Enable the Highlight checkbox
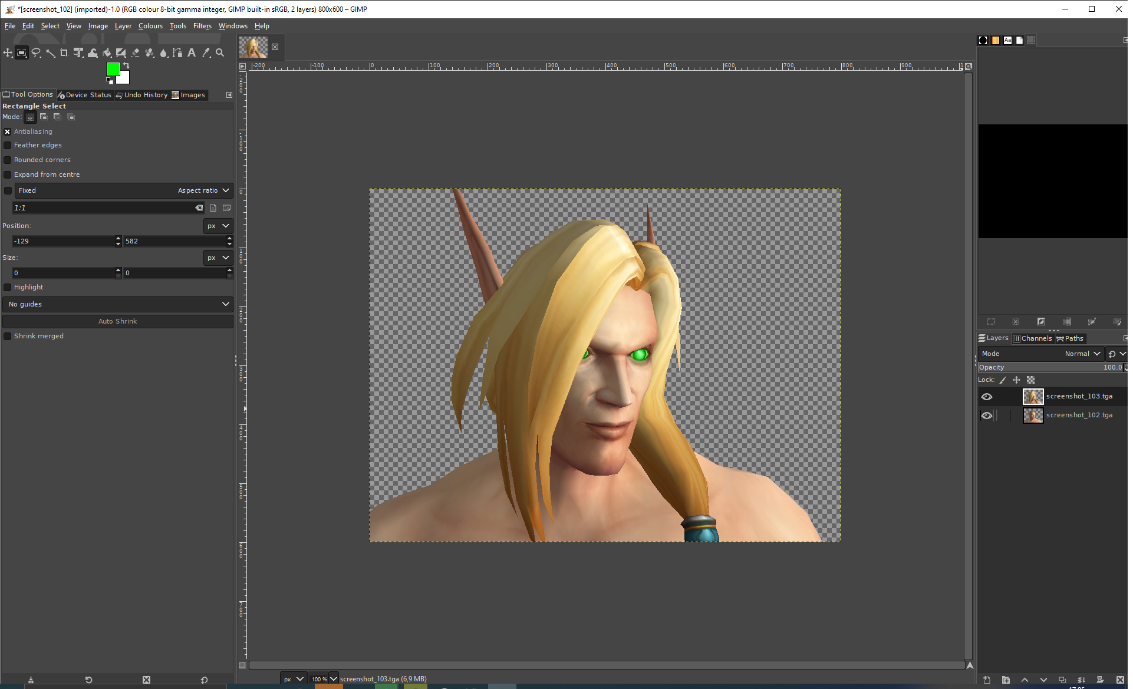This screenshot has height=689, width=1133. tap(8, 288)
